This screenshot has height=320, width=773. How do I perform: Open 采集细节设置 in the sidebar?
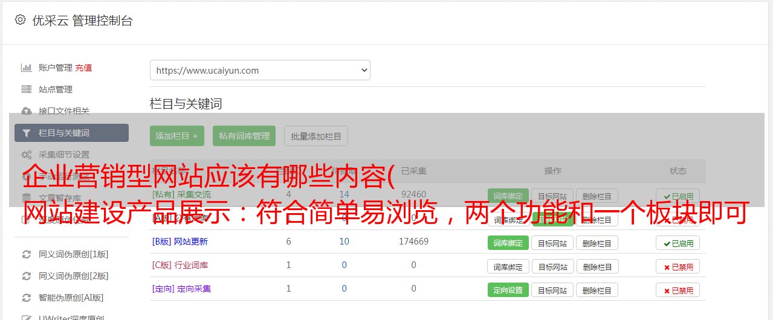pos(64,155)
